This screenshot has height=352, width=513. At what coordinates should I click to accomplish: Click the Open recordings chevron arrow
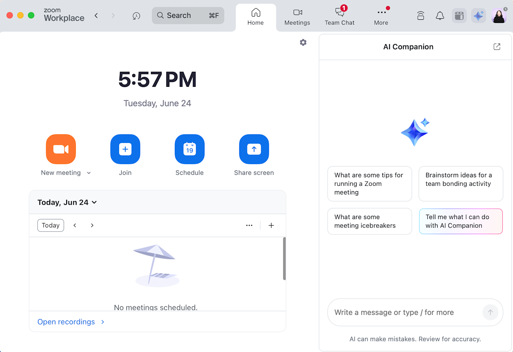point(103,322)
